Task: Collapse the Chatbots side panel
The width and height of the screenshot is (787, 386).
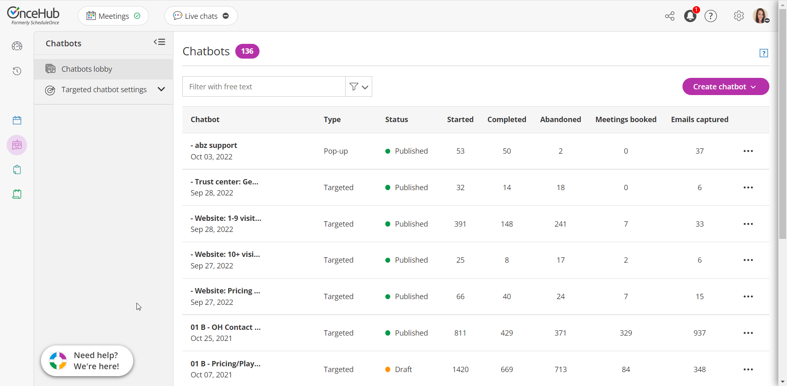Action: [159, 42]
